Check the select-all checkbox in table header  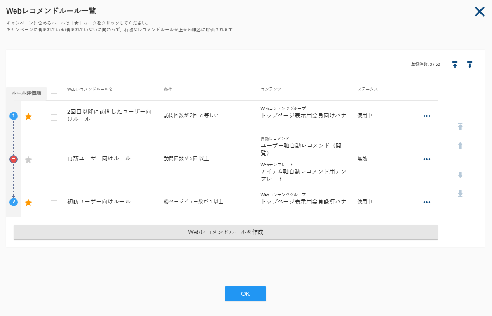[54, 90]
